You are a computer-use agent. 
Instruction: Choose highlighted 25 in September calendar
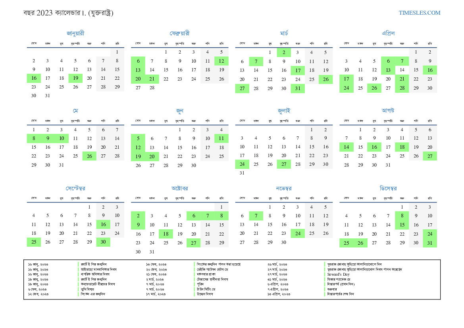coord(34,242)
